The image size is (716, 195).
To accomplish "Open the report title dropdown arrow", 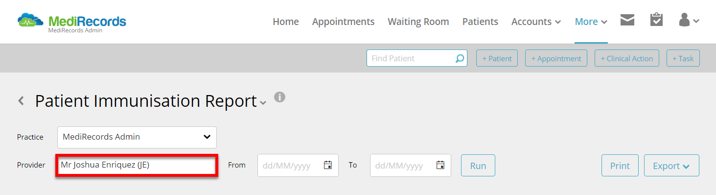I will coord(263,103).
